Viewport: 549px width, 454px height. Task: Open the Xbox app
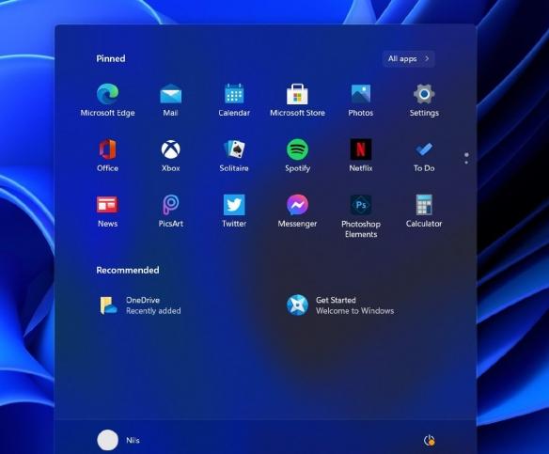pyautogui.click(x=170, y=155)
